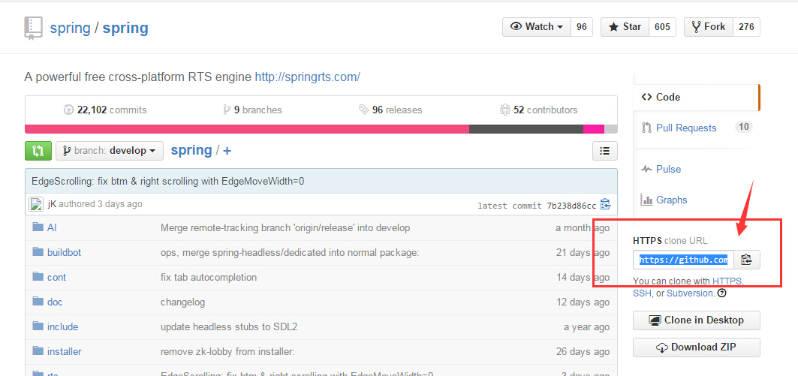Click the green compare and review button
The image size is (798, 376).
pos(38,151)
